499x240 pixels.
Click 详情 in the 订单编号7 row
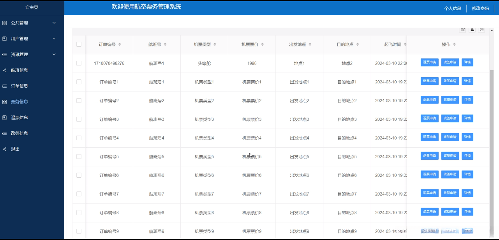pos(467,193)
